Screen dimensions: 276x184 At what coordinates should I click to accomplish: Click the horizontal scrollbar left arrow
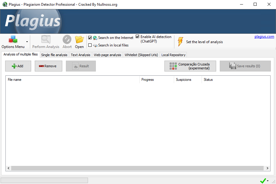click(8, 168)
